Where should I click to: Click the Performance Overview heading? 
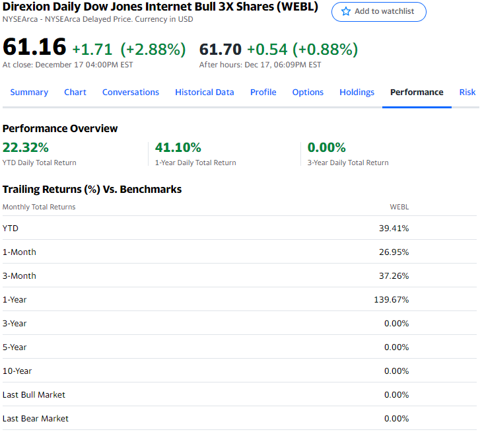point(60,129)
